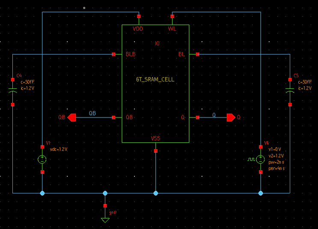Select the V1 DC voltage source symbol
The image size is (318, 229).
click(42, 159)
